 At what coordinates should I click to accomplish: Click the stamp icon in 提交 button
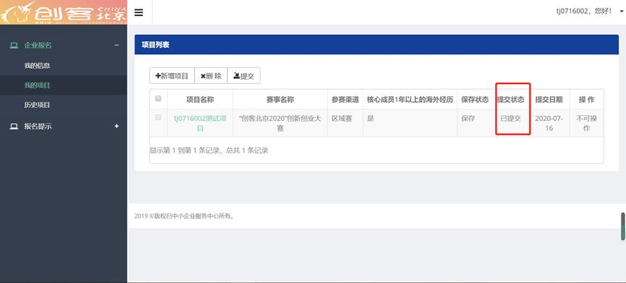237,76
